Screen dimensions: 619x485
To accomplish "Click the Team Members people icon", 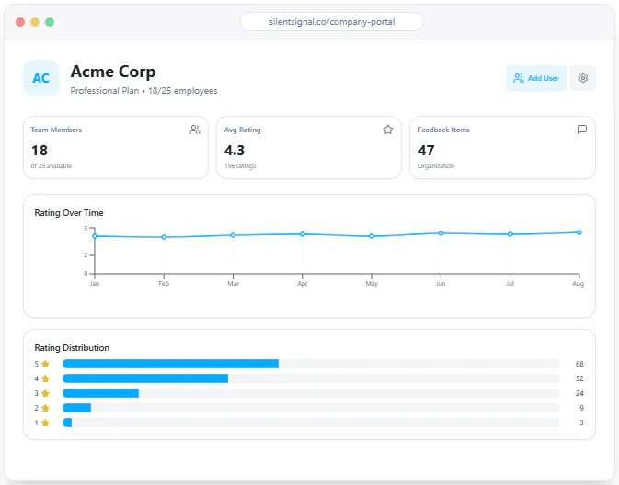I will tap(195, 130).
